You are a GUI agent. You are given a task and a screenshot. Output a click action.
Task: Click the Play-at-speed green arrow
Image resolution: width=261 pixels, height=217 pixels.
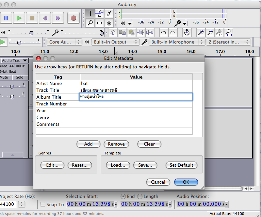click(x=3, y=42)
